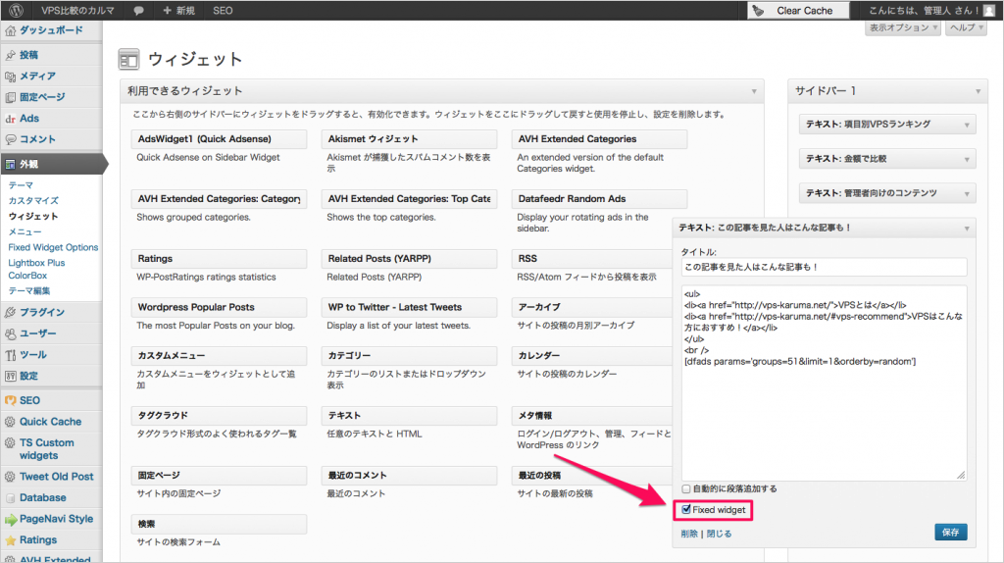Open テーマ submenu item
The image size is (1004, 563).
(21, 185)
